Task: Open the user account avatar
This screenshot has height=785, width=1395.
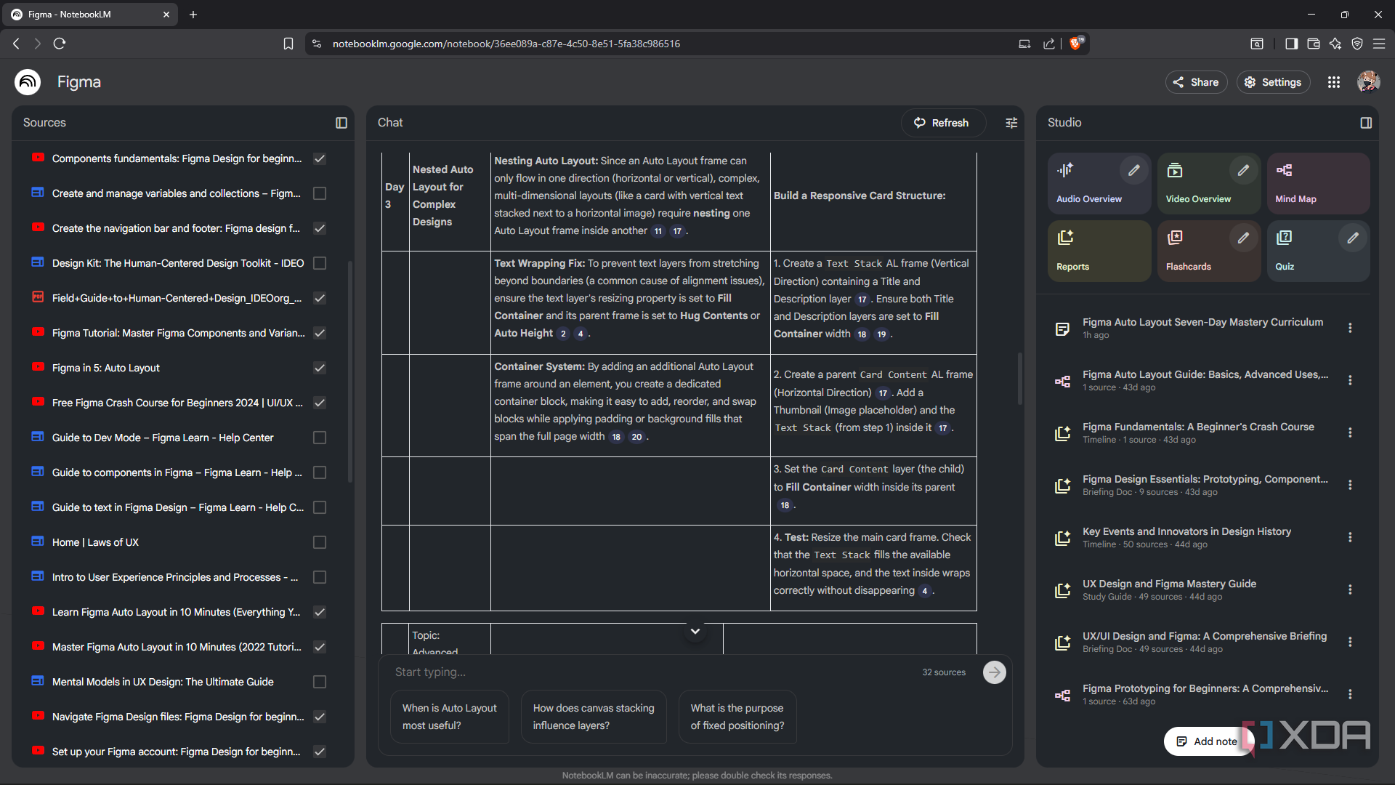Action: pyautogui.click(x=1369, y=82)
